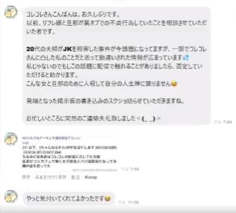Click the laughing emoji in the last message

108,198
